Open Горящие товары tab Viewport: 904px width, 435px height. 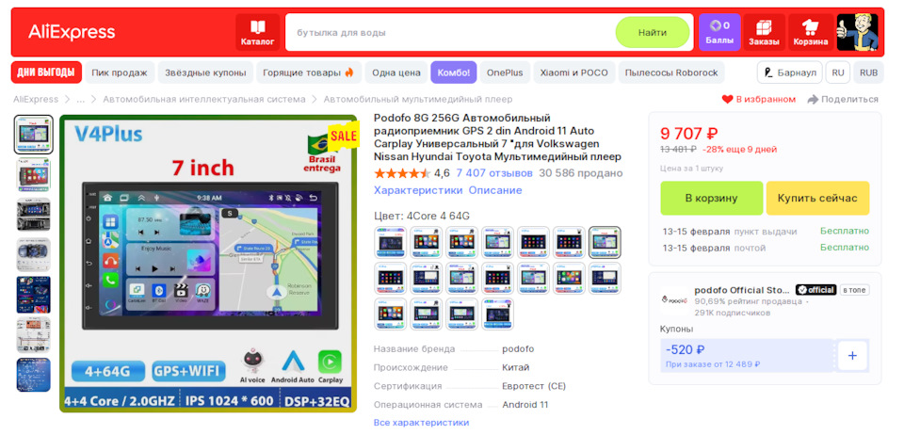[x=309, y=72]
